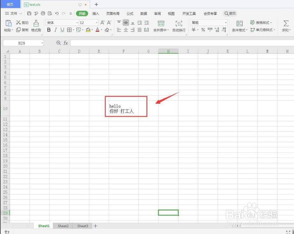Screen dimensions: 294x234
Task: Cut selection with scissors icon
Action: tap(18, 23)
